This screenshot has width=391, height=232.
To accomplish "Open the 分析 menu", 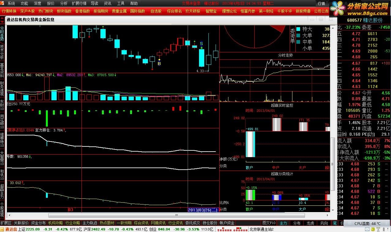I will 64,3.
